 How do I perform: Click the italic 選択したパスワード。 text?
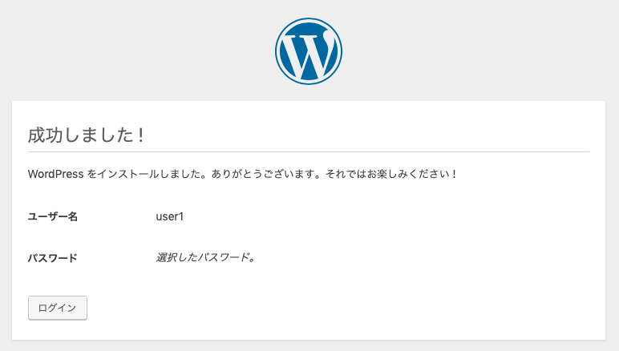205,257
